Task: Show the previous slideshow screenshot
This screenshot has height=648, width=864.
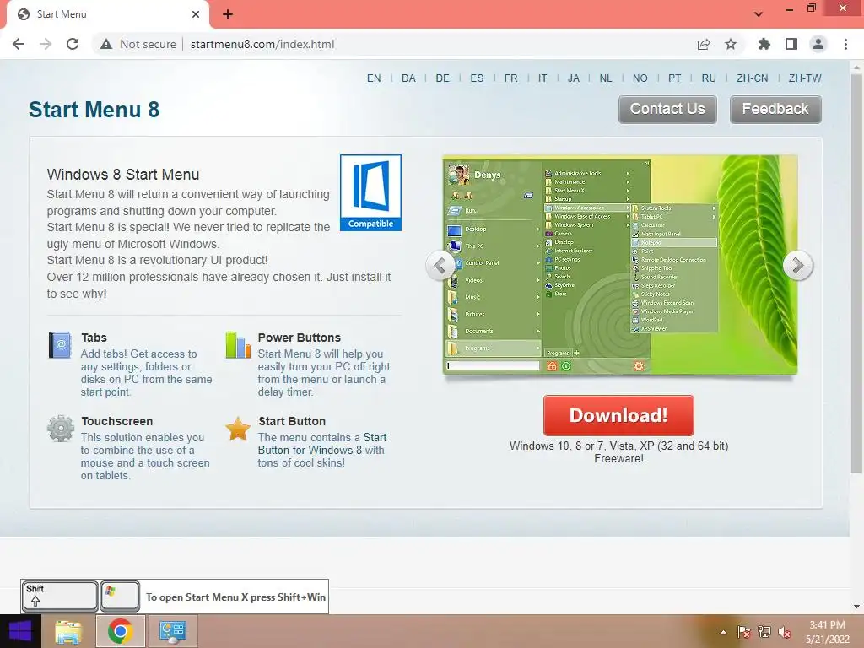Action: [x=440, y=266]
